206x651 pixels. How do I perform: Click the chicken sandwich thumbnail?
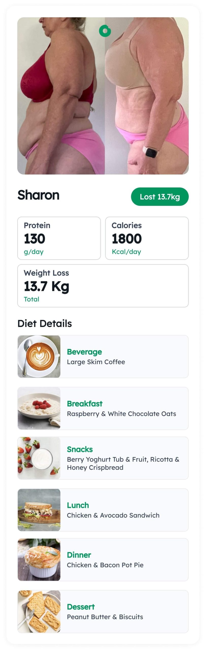(x=39, y=510)
